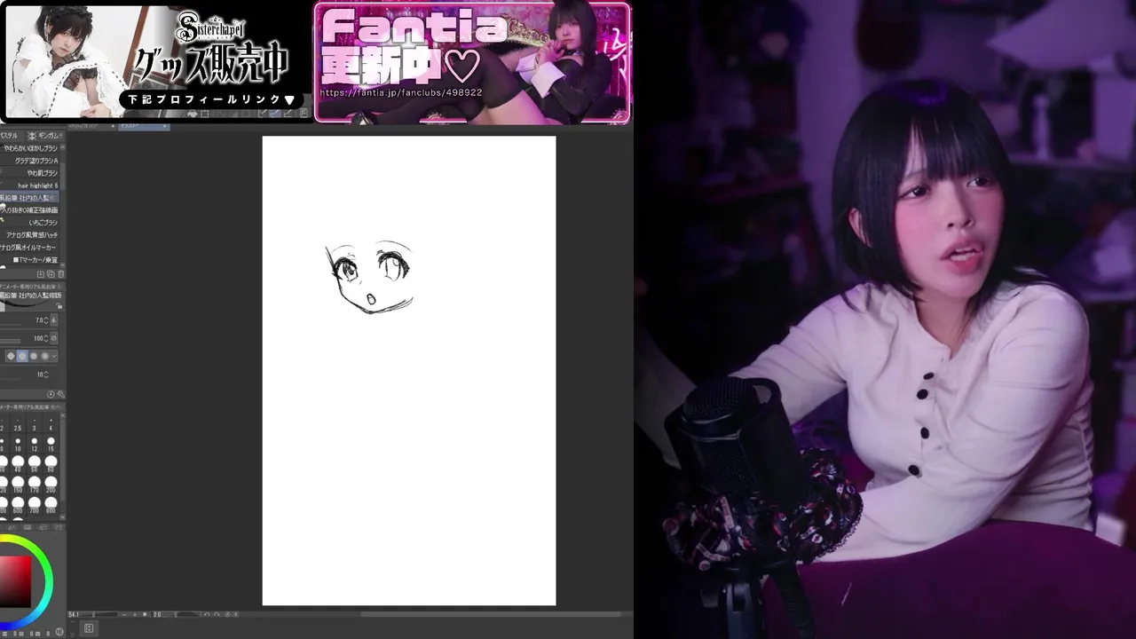The height and width of the screenshot is (639, 1136).
Task: Click the opacity stepper at 100
Action: coord(46,338)
